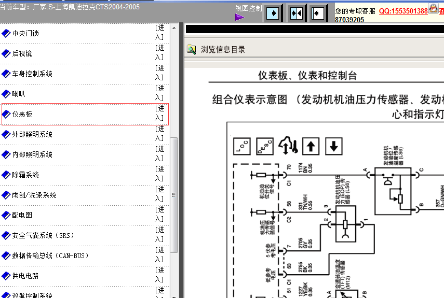Click the view control split-center button
Viewport: 444px width, 298px height.
click(297, 13)
